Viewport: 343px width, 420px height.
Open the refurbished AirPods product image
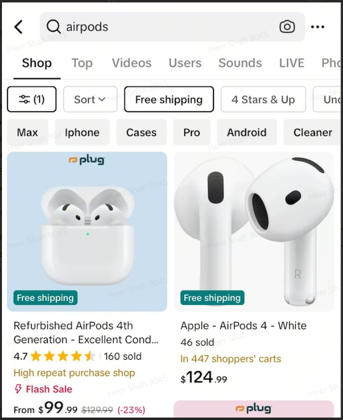click(x=87, y=231)
